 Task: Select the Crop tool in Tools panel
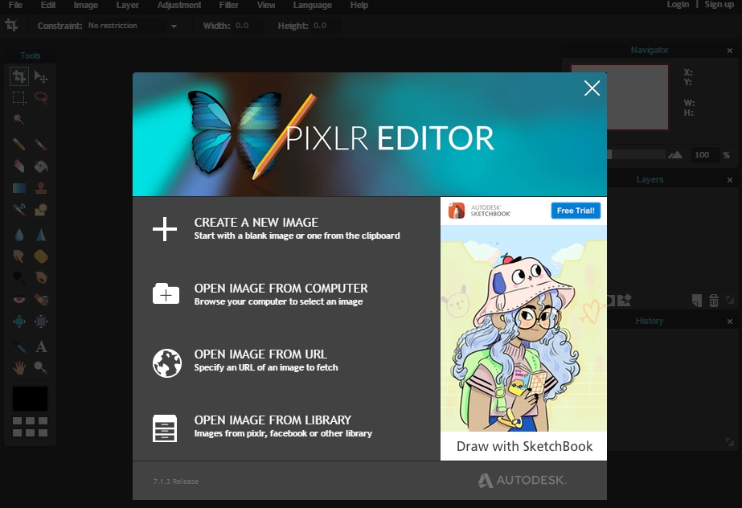(19, 76)
